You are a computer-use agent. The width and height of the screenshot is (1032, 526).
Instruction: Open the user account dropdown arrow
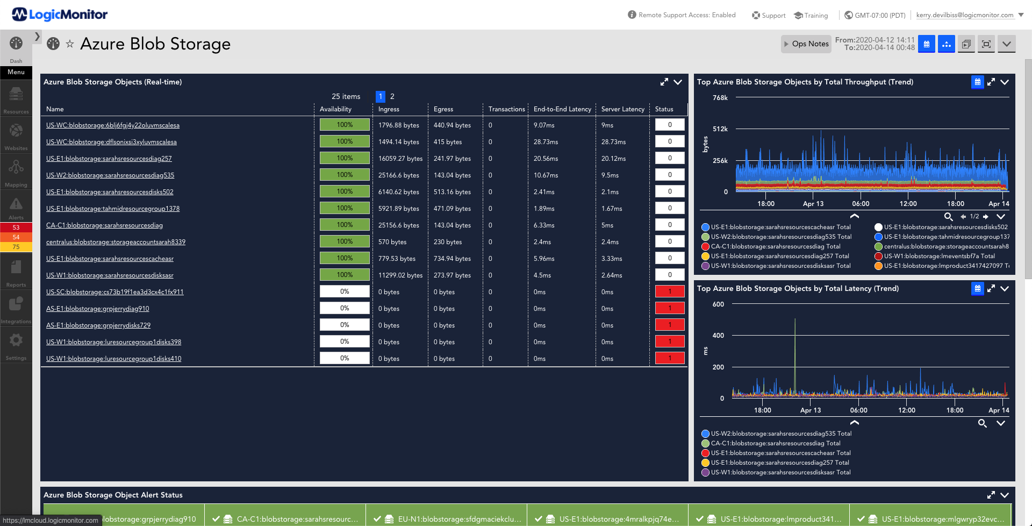point(1021,15)
